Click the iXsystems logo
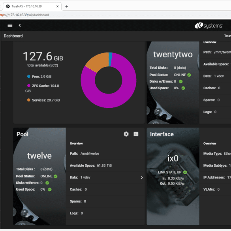 pos(209,26)
